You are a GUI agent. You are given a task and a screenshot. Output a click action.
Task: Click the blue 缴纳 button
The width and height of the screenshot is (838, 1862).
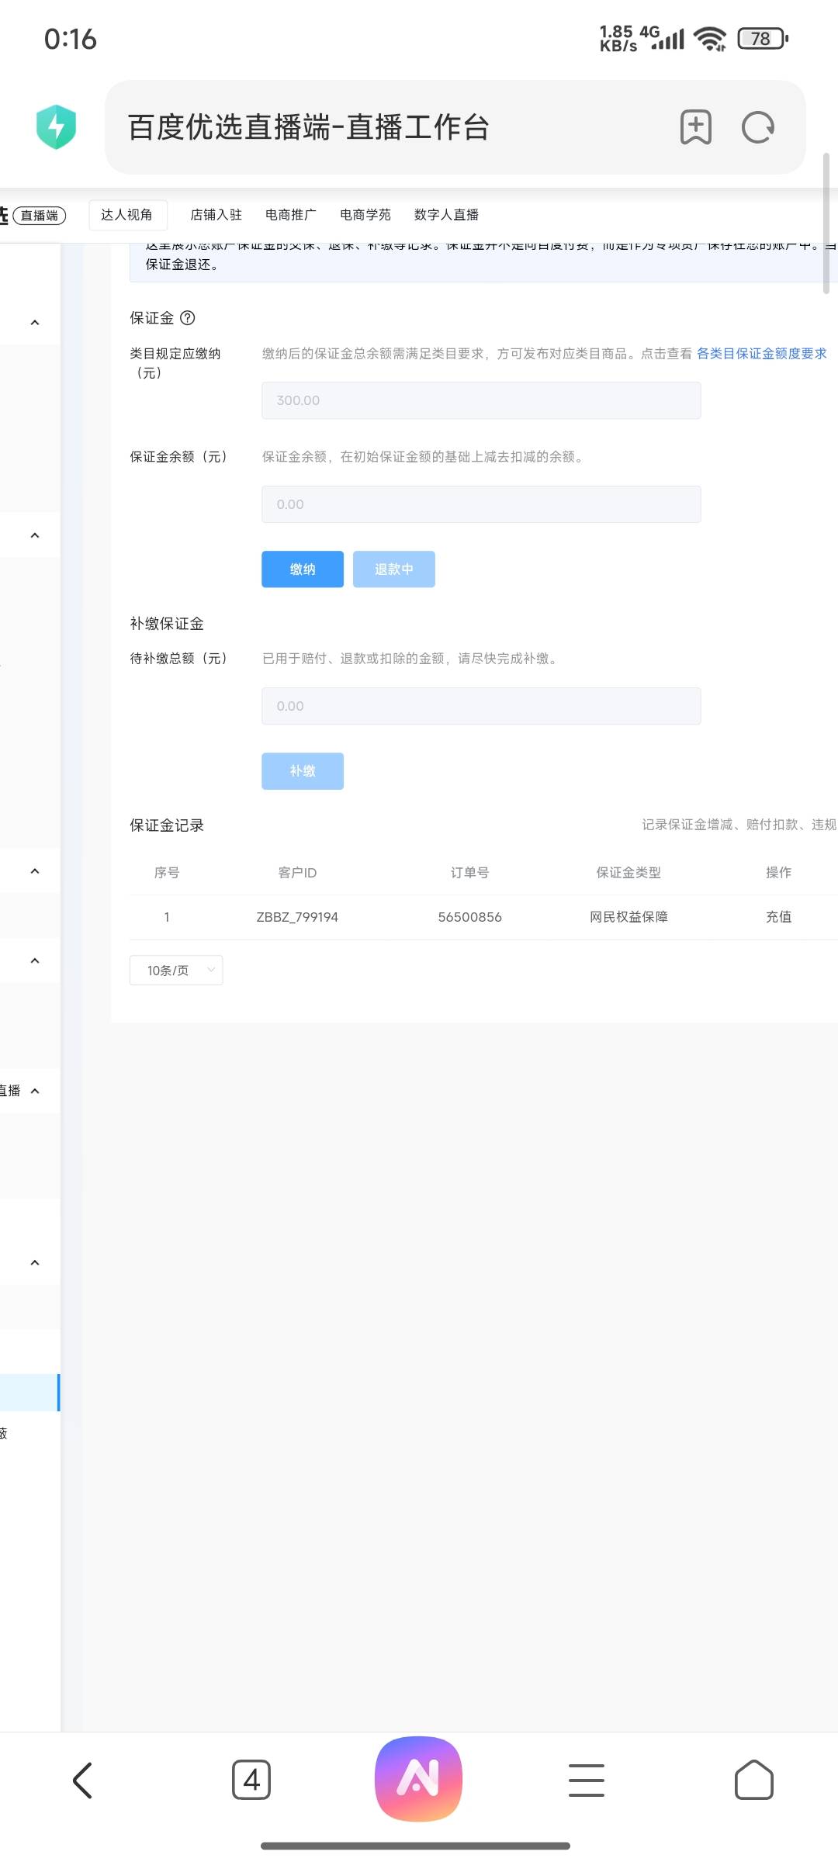303,569
